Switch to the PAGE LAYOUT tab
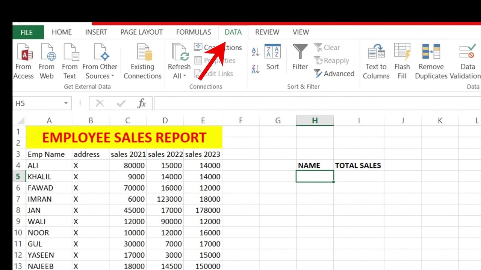 142,32
